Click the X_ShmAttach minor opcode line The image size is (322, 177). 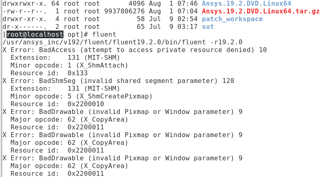click(x=69, y=66)
